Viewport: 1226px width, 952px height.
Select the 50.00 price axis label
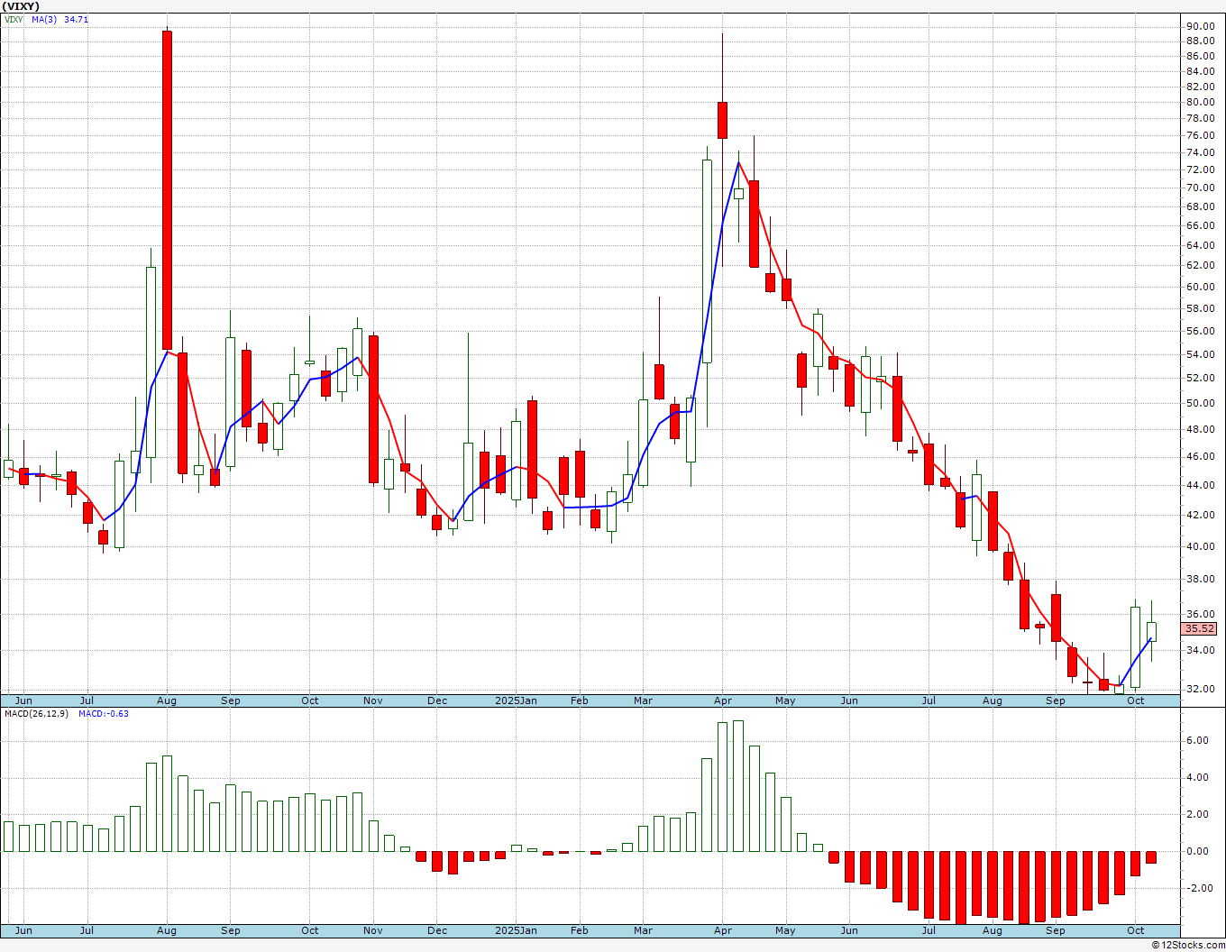(x=1200, y=403)
